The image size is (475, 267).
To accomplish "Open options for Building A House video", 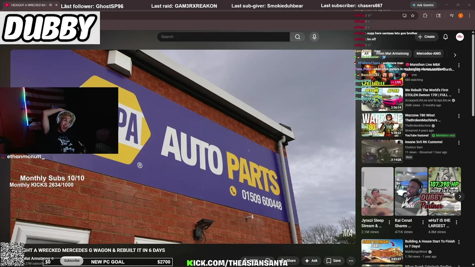I will pos(459,242).
